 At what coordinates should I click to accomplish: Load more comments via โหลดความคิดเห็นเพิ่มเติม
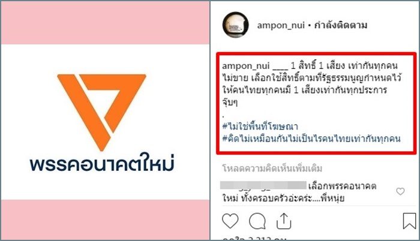[x=272, y=168]
